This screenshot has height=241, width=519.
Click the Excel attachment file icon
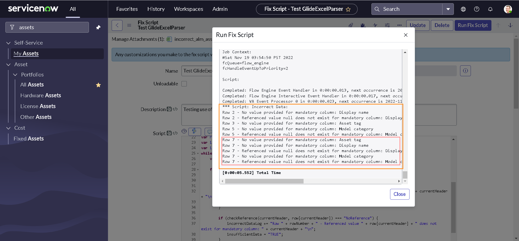(169, 39)
